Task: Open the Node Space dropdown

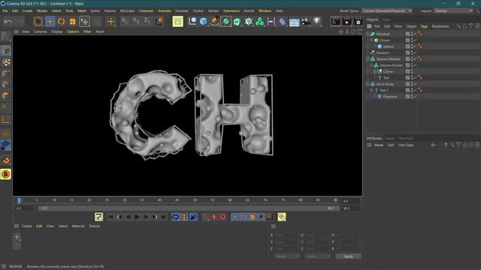Action: (387, 10)
